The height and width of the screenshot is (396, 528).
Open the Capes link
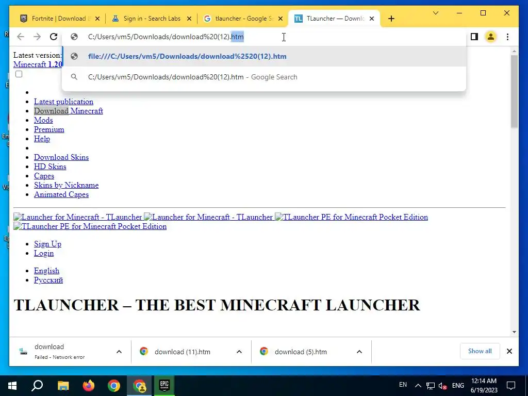(44, 176)
